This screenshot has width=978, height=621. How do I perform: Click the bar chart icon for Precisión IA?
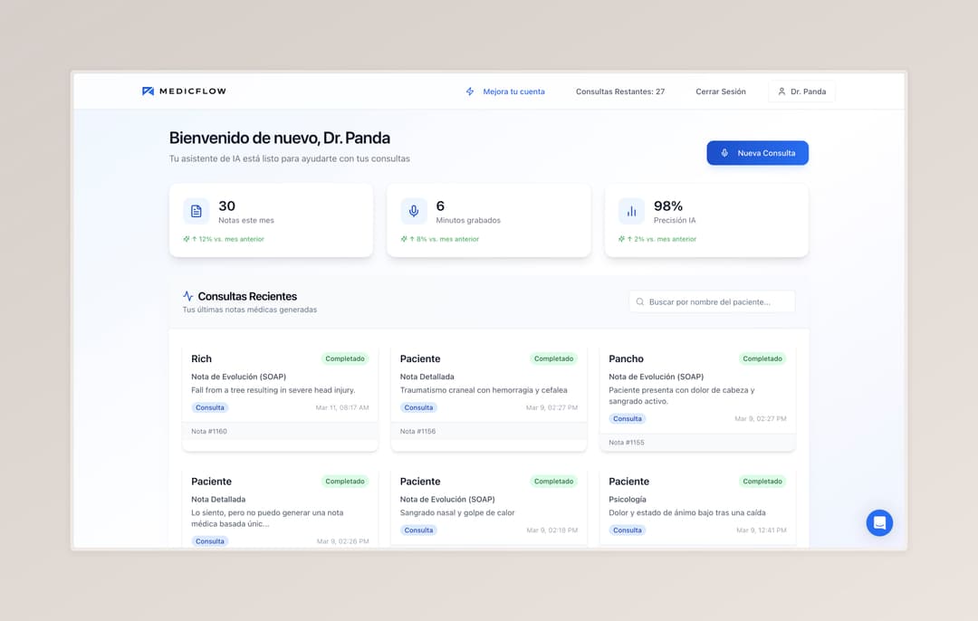pyautogui.click(x=631, y=211)
